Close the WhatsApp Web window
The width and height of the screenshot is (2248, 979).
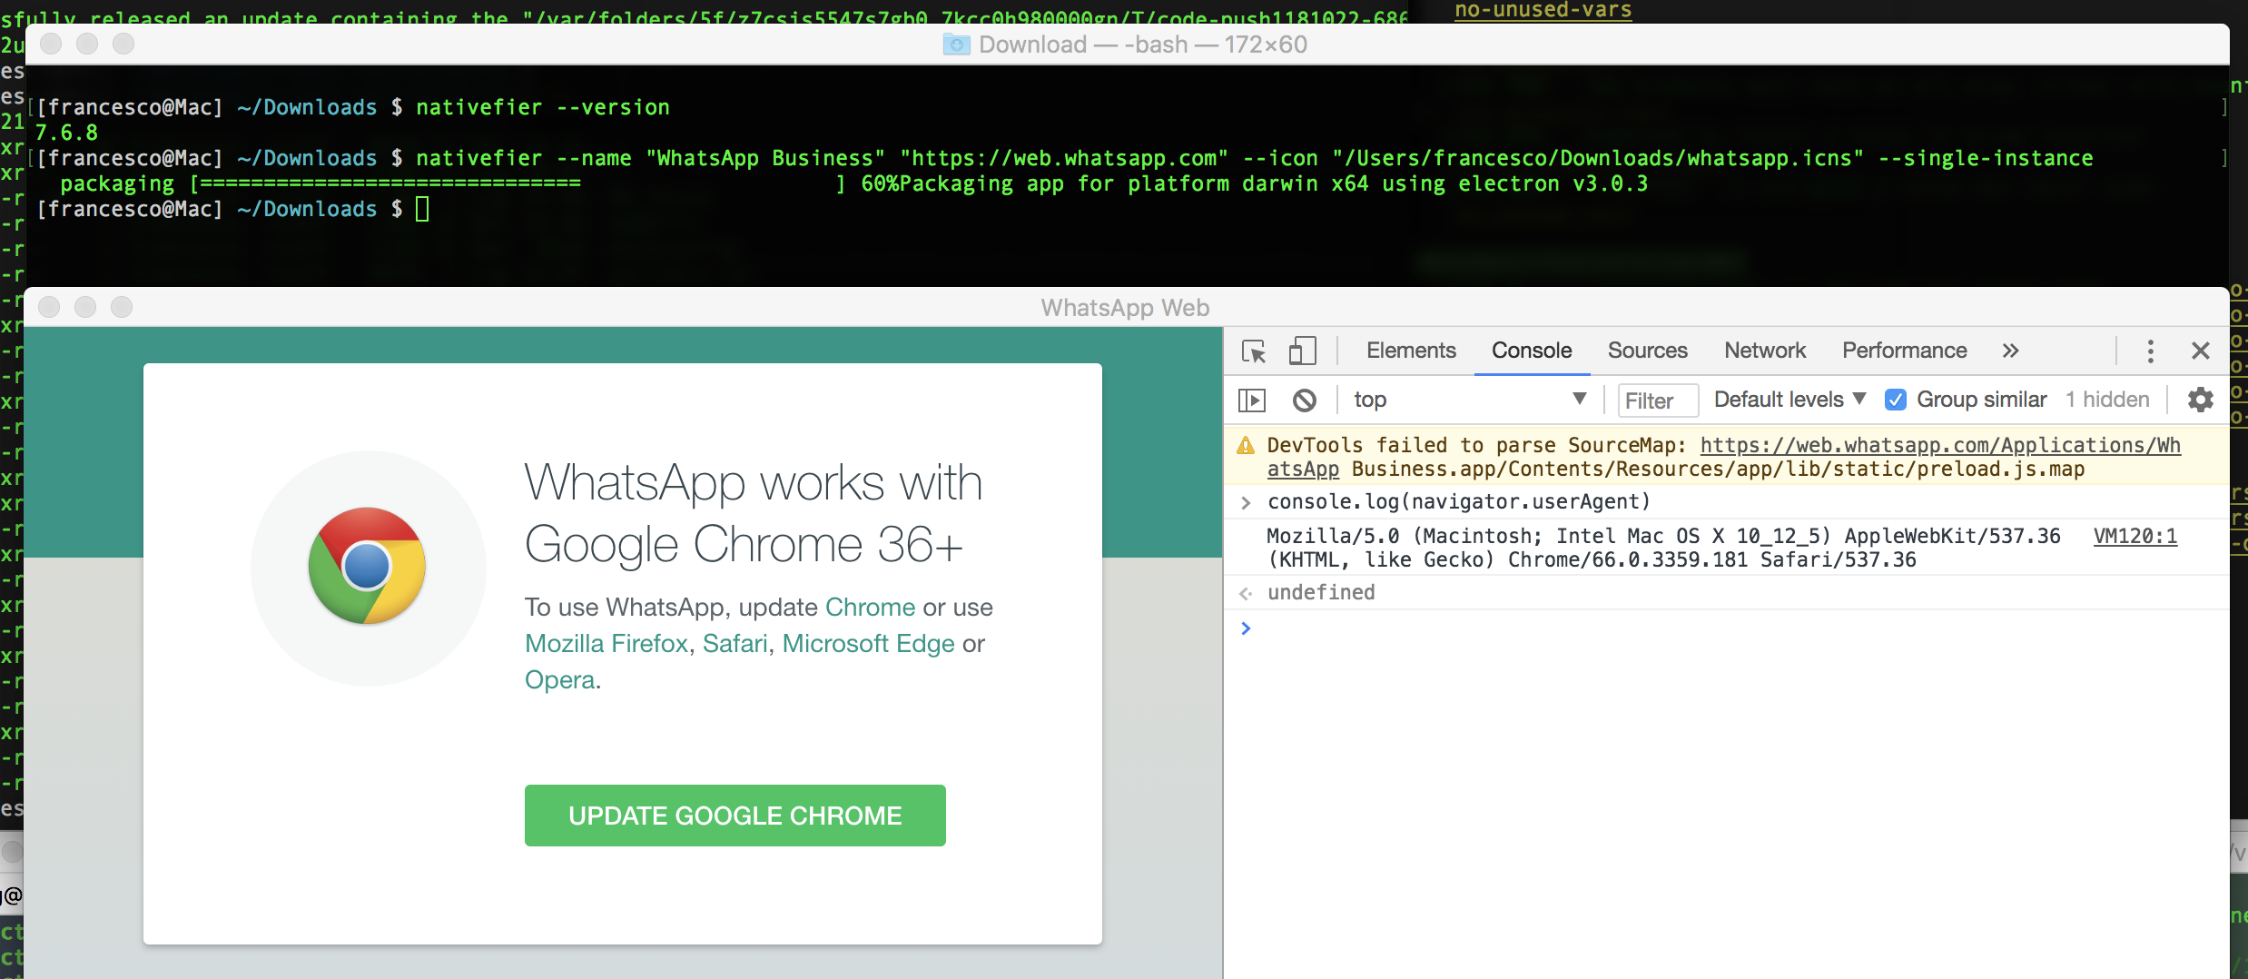click(x=50, y=307)
